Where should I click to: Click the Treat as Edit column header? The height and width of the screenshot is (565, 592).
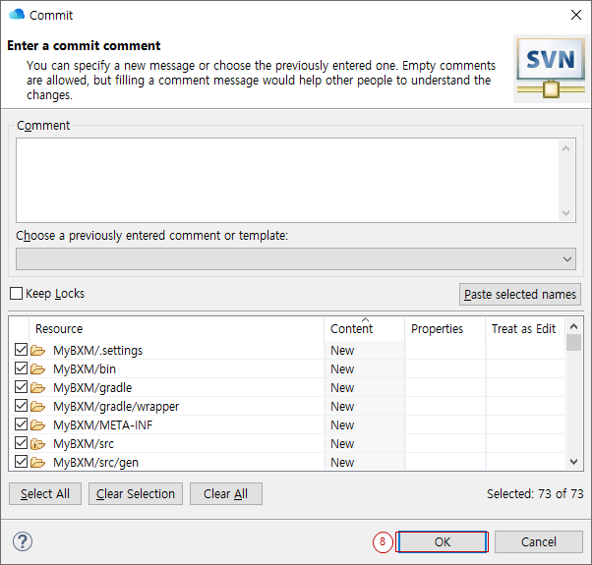click(523, 329)
